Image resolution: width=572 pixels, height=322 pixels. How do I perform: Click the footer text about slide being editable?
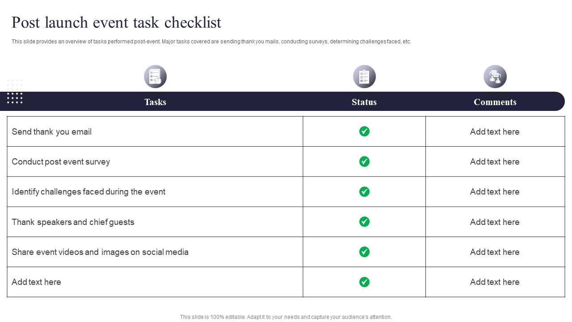[286, 317]
